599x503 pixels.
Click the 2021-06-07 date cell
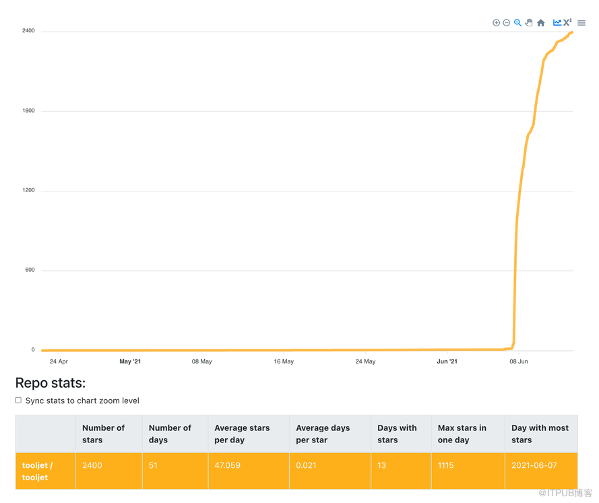point(535,465)
